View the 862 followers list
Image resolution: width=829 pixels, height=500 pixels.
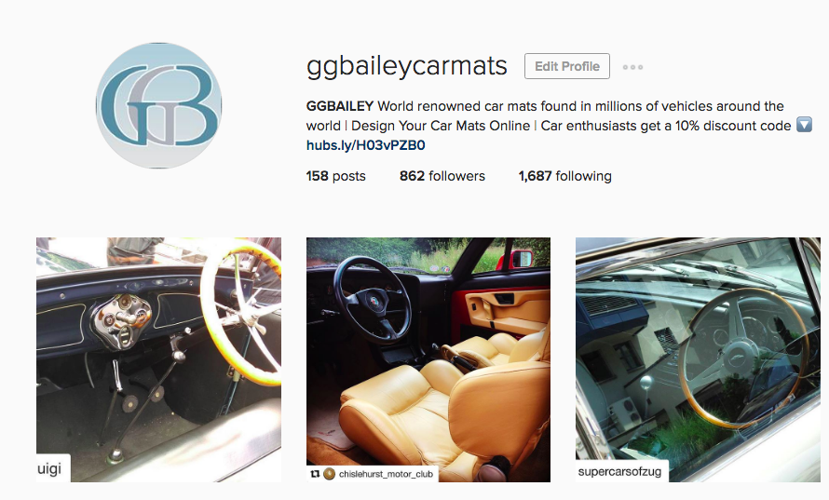coord(442,176)
